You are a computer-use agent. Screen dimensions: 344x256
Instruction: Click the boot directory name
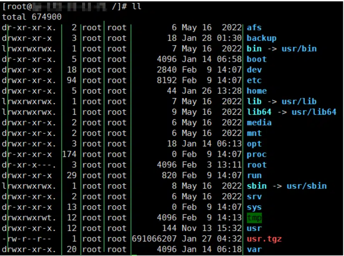[257, 59]
